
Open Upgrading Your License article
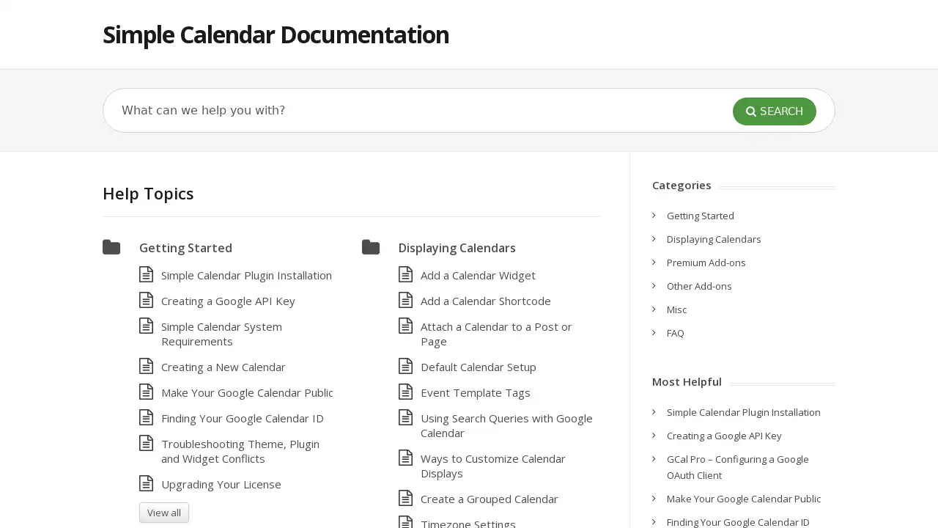[221, 484]
